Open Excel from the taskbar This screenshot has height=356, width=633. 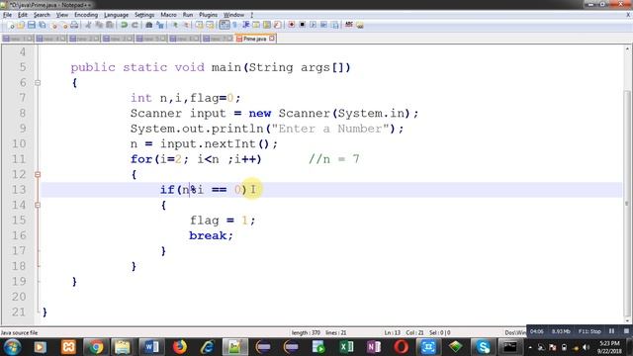coord(346,347)
